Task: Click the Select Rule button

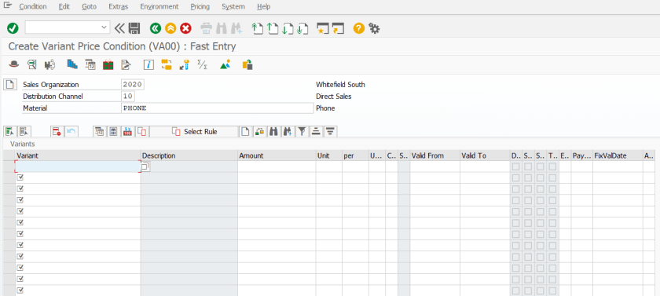Action: 194,132
